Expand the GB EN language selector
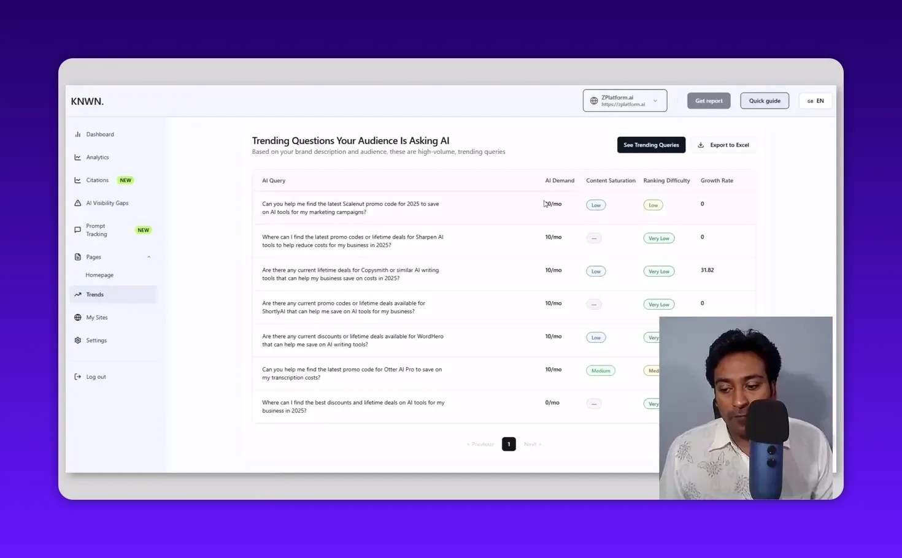 tap(815, 100)
